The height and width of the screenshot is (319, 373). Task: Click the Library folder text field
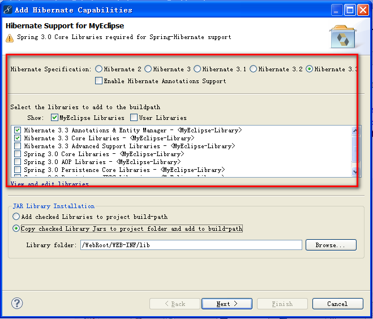[x=191, y=245]
